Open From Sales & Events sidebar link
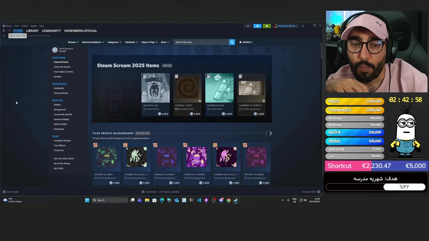The height and width of the screenshot is (241, 429). click(63, 72)
